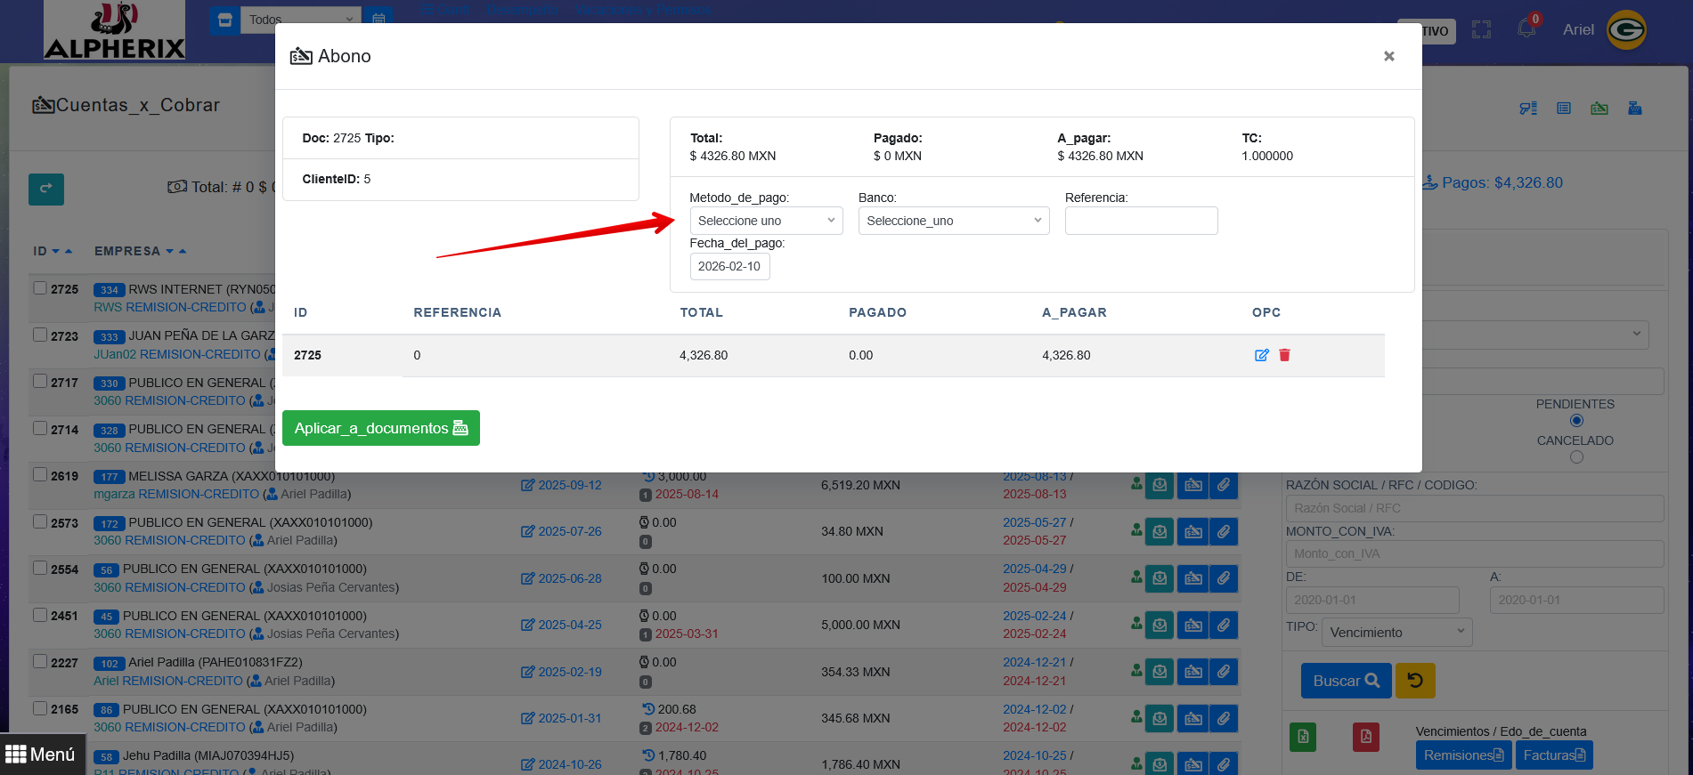Click the Aplicar_a_documentos button
This screenshot has height=775, width=1693.
pos(380,428)
